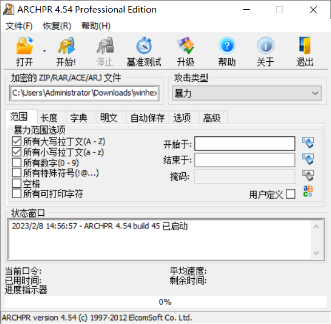This screenshot has height=324, width=331.
Task: Close the ARCHPR window
Action: tap(313, 10)
